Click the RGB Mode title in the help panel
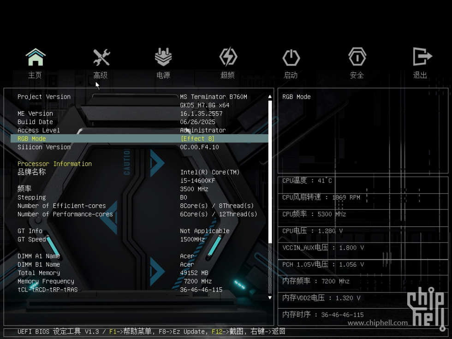The width and height of the screenshot is (452, 339). tap(296, 97)
